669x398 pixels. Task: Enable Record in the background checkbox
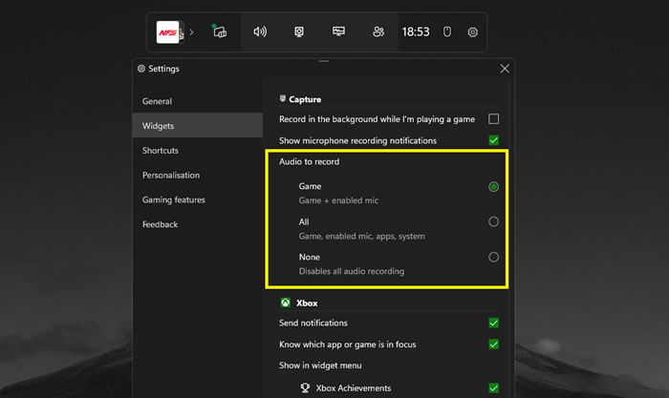pos(494,119)
